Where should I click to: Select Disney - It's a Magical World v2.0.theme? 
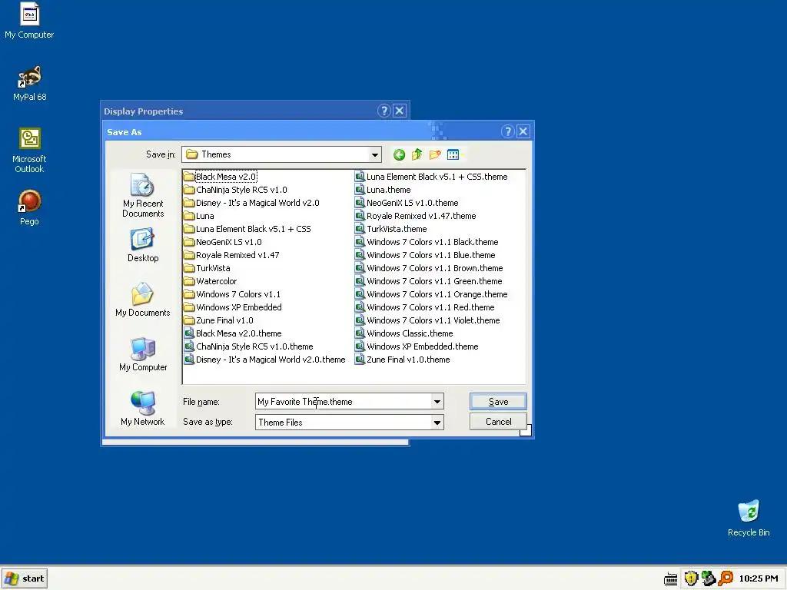click(264, 360)
